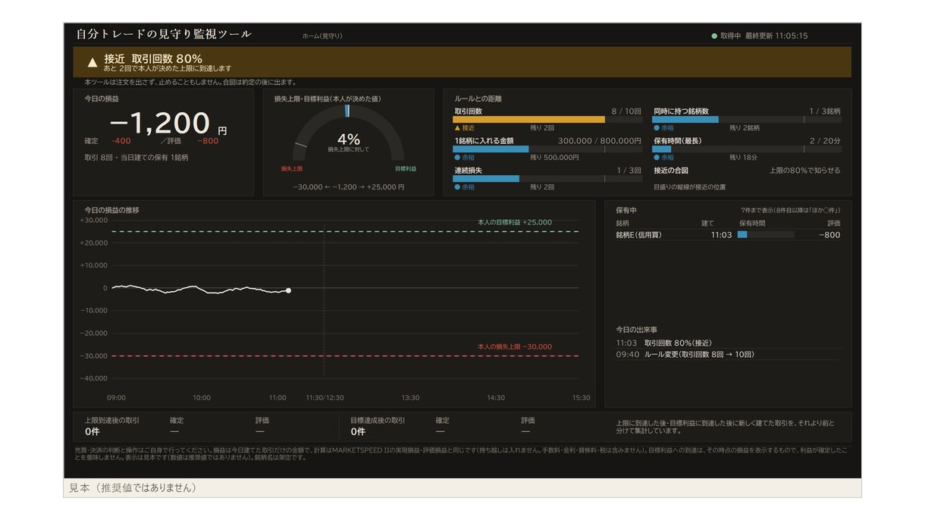Open the ホーム(見守り) tab
The height and width of the screenshot is (520, 925).
pos(322,36)
